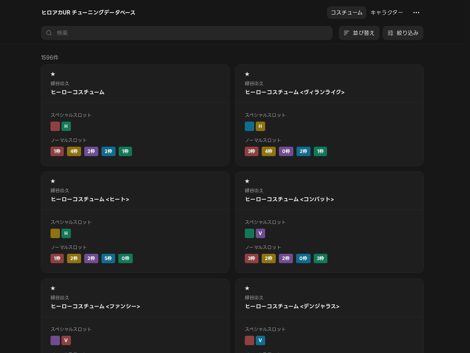470x353 pixels.
Task: Click the red 3枠 badge in コンバット
Action: click(251, 258)
